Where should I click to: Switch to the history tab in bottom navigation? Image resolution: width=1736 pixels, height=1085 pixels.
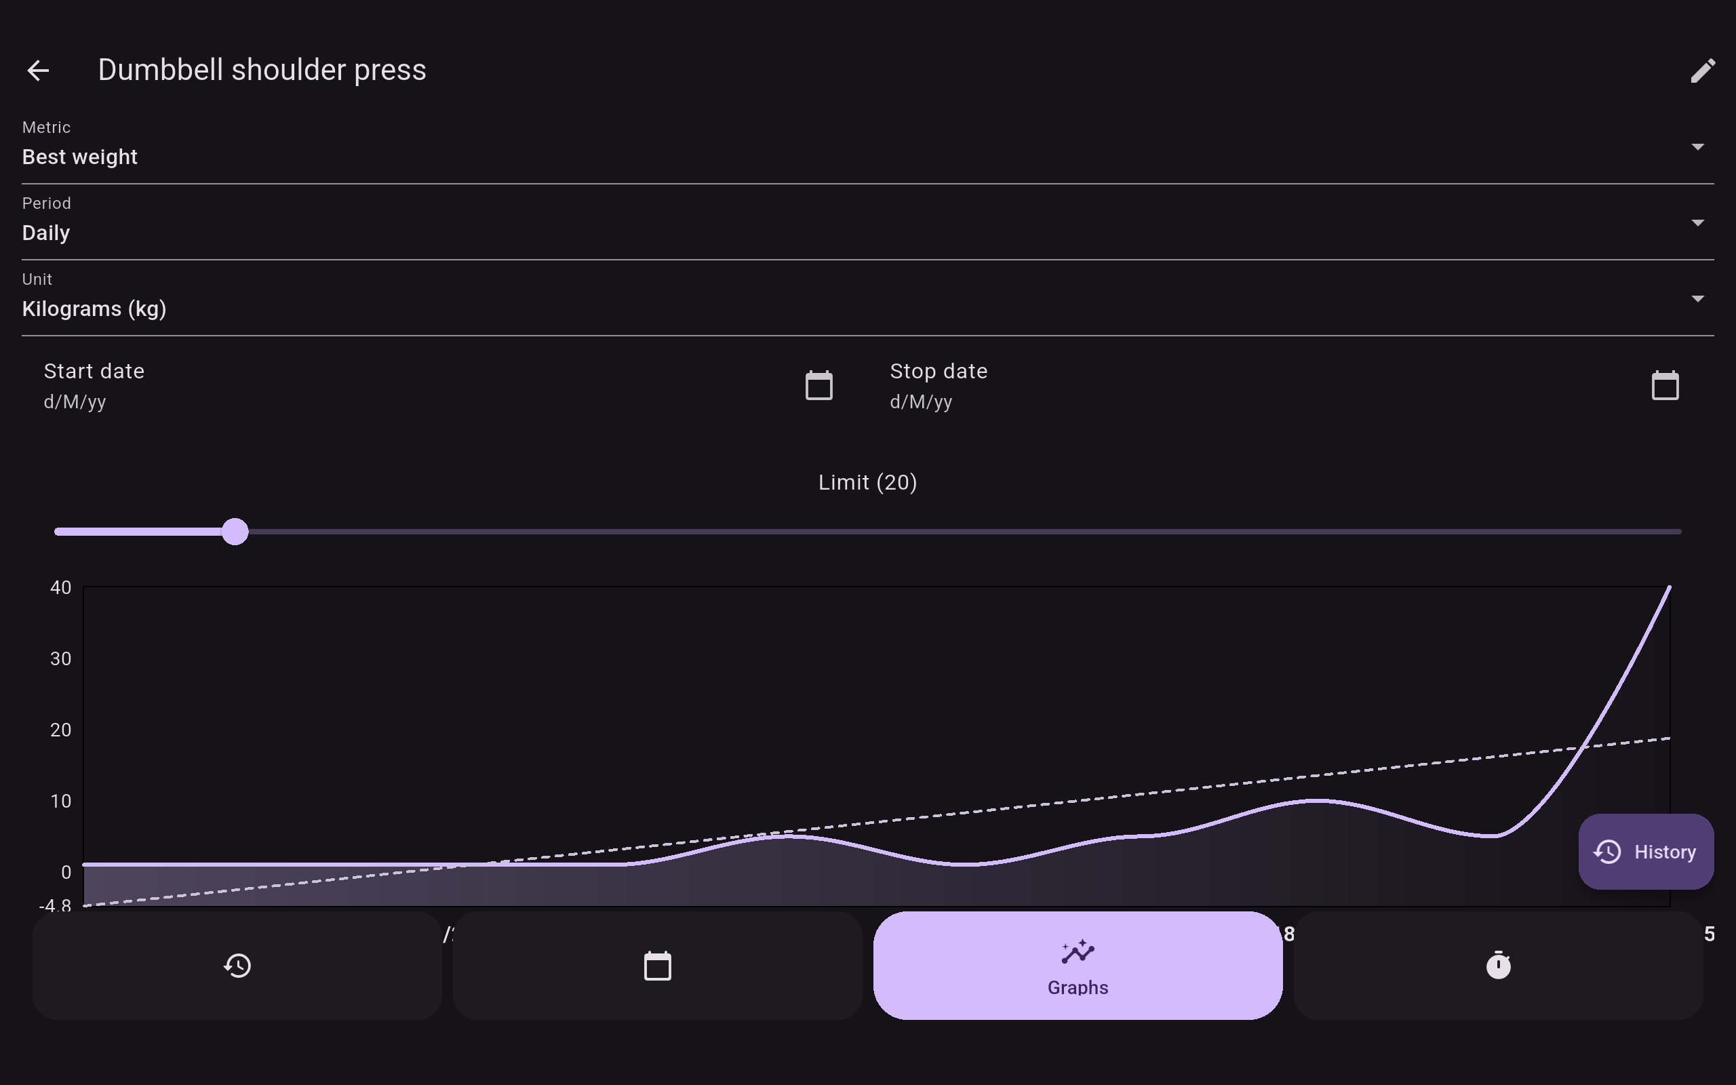(x=237, y=965)
